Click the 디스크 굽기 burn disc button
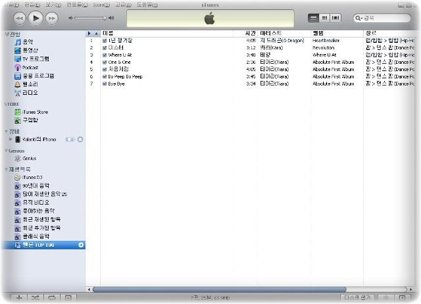Viewport: 421px width, 304px height. (x=357, y=297)
